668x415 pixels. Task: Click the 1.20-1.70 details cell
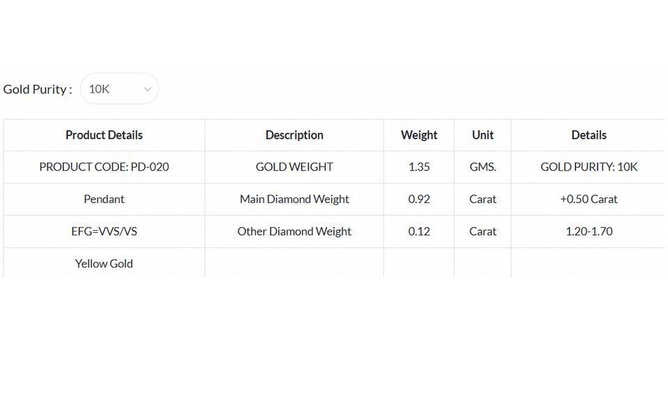pos(589,231)
